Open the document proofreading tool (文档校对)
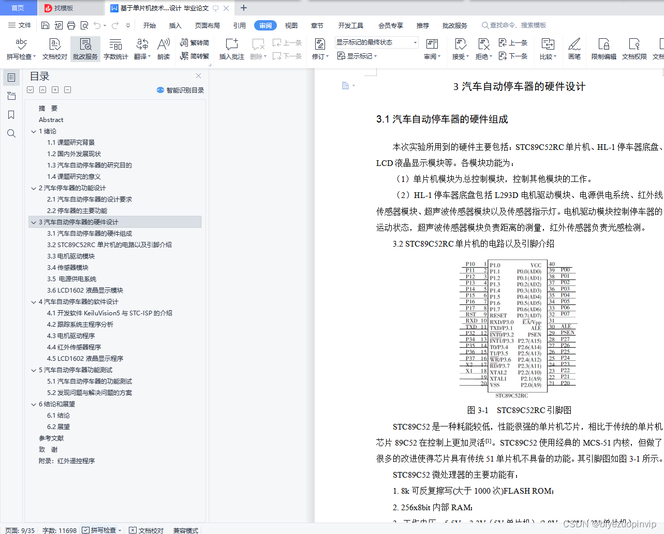Viewport: 664px width, 534px height. (55, 49)
